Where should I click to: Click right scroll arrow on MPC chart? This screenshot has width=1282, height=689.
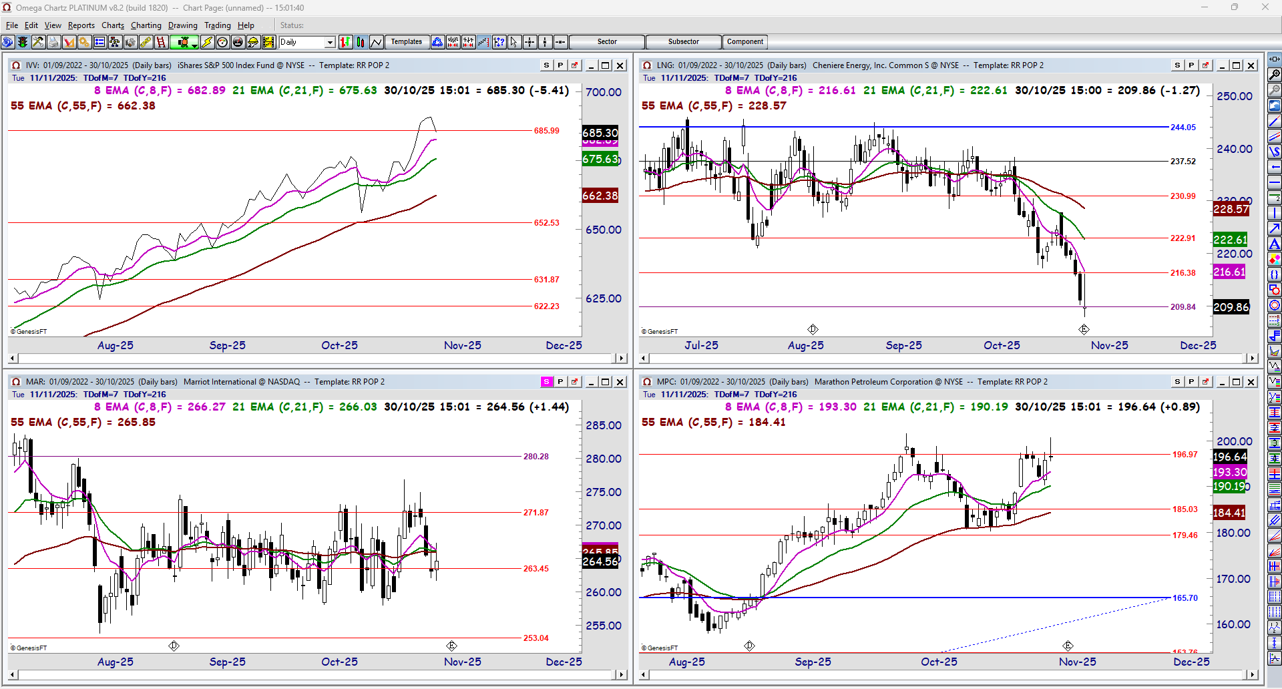click(1253, 675)
